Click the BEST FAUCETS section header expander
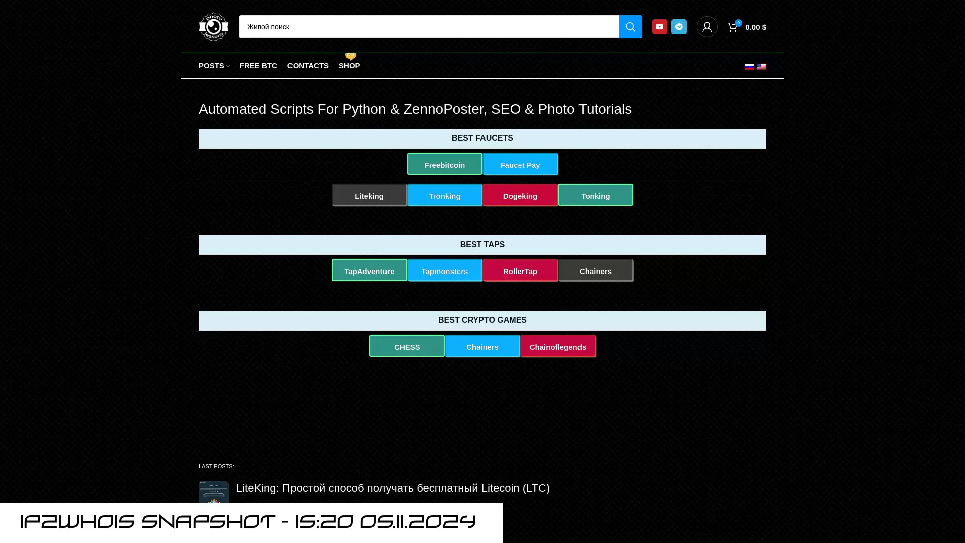The image size is (965, 543). [x=482, y=139]
